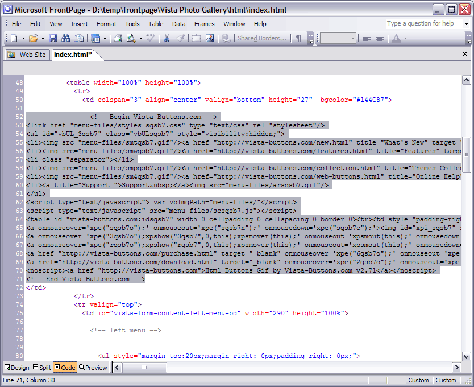Open the Window menu
Image resolution: width=474 pixels, height=387 pixels.
click(x=234, y=24)
